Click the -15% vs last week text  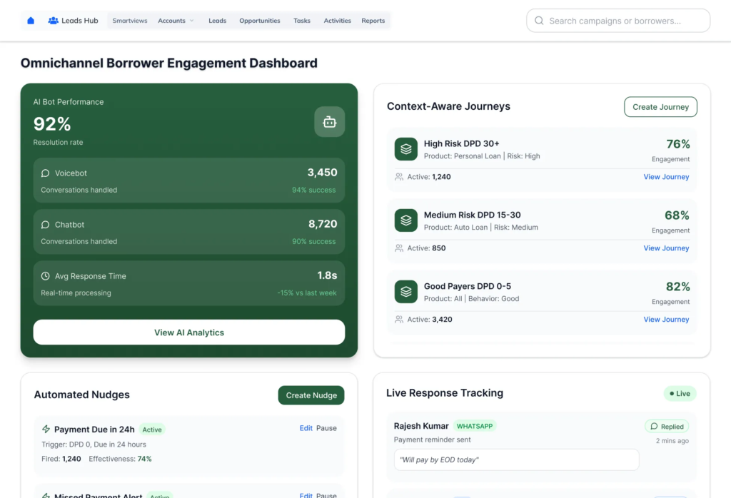[x=307, y=293]
